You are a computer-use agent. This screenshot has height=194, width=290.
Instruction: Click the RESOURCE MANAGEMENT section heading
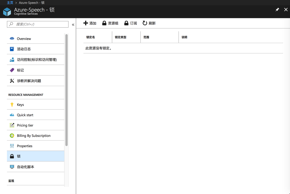coord(26,95)
